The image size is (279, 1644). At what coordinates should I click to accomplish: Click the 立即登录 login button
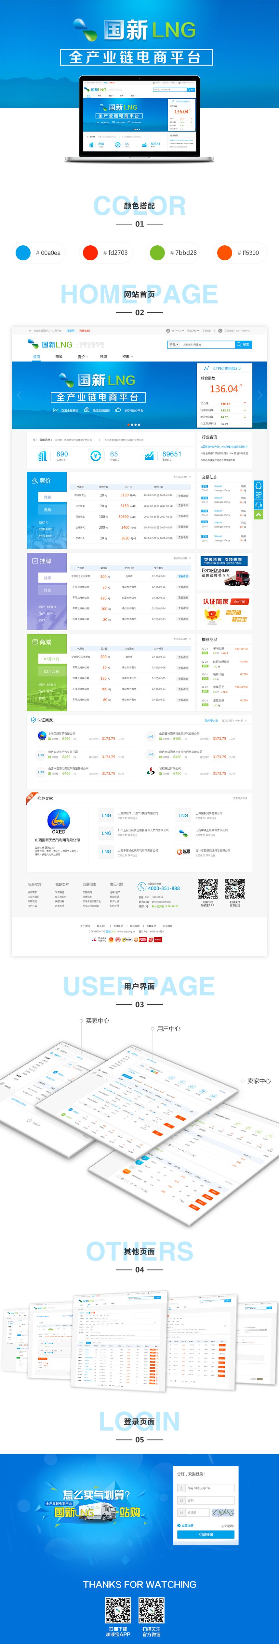click(x=205, y=1534)
